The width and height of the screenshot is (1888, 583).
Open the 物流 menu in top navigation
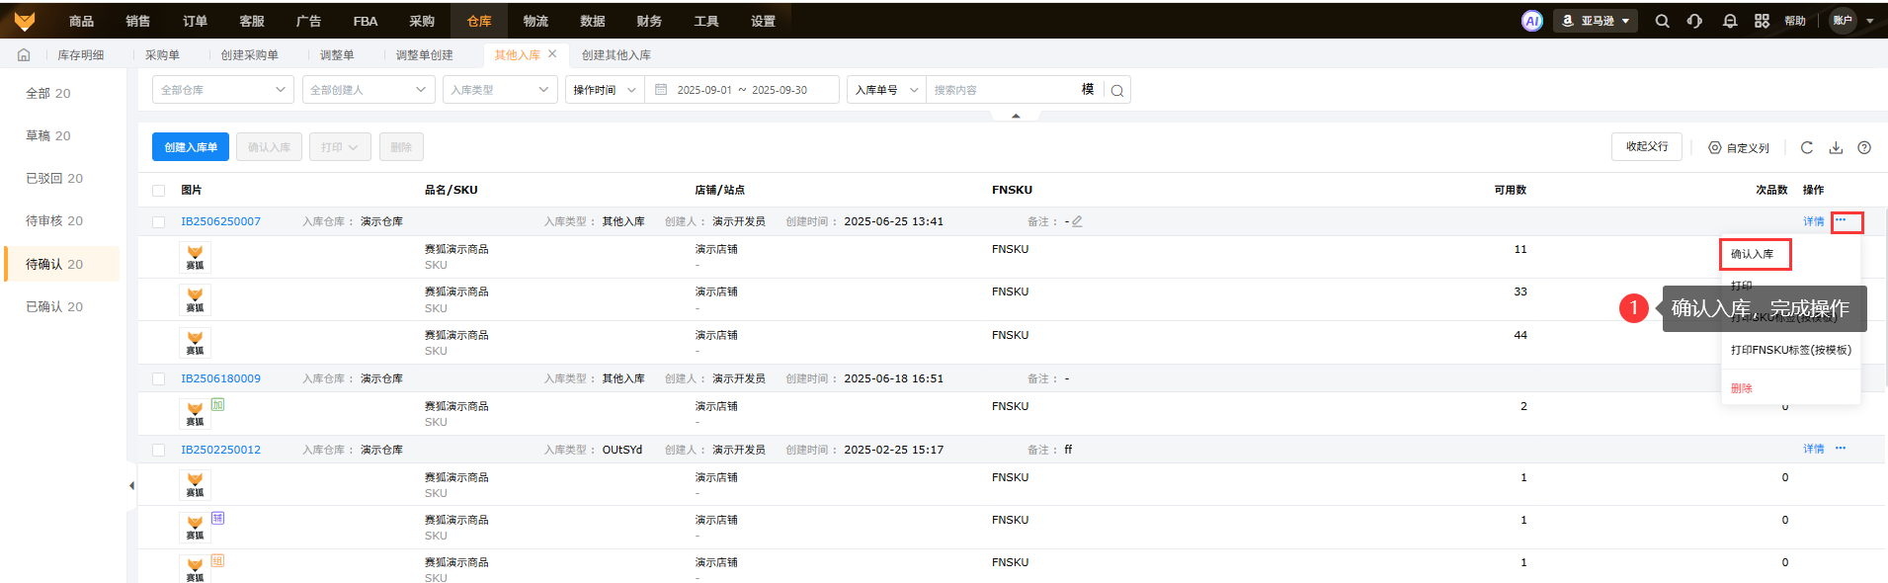pyautogui.click(x=535, y=21)
